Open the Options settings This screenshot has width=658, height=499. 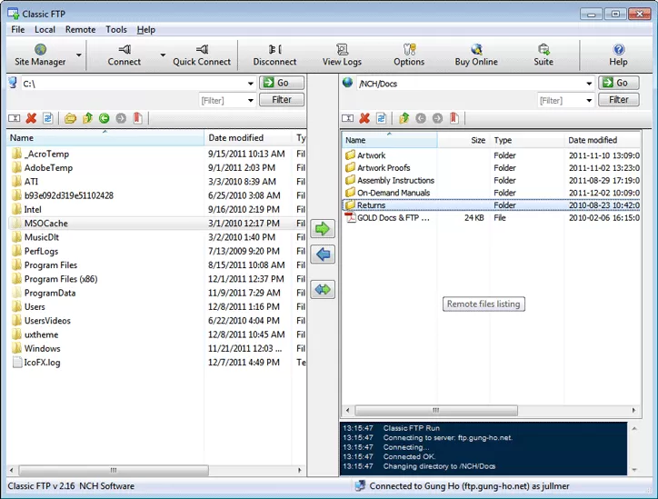pos(408,55)
